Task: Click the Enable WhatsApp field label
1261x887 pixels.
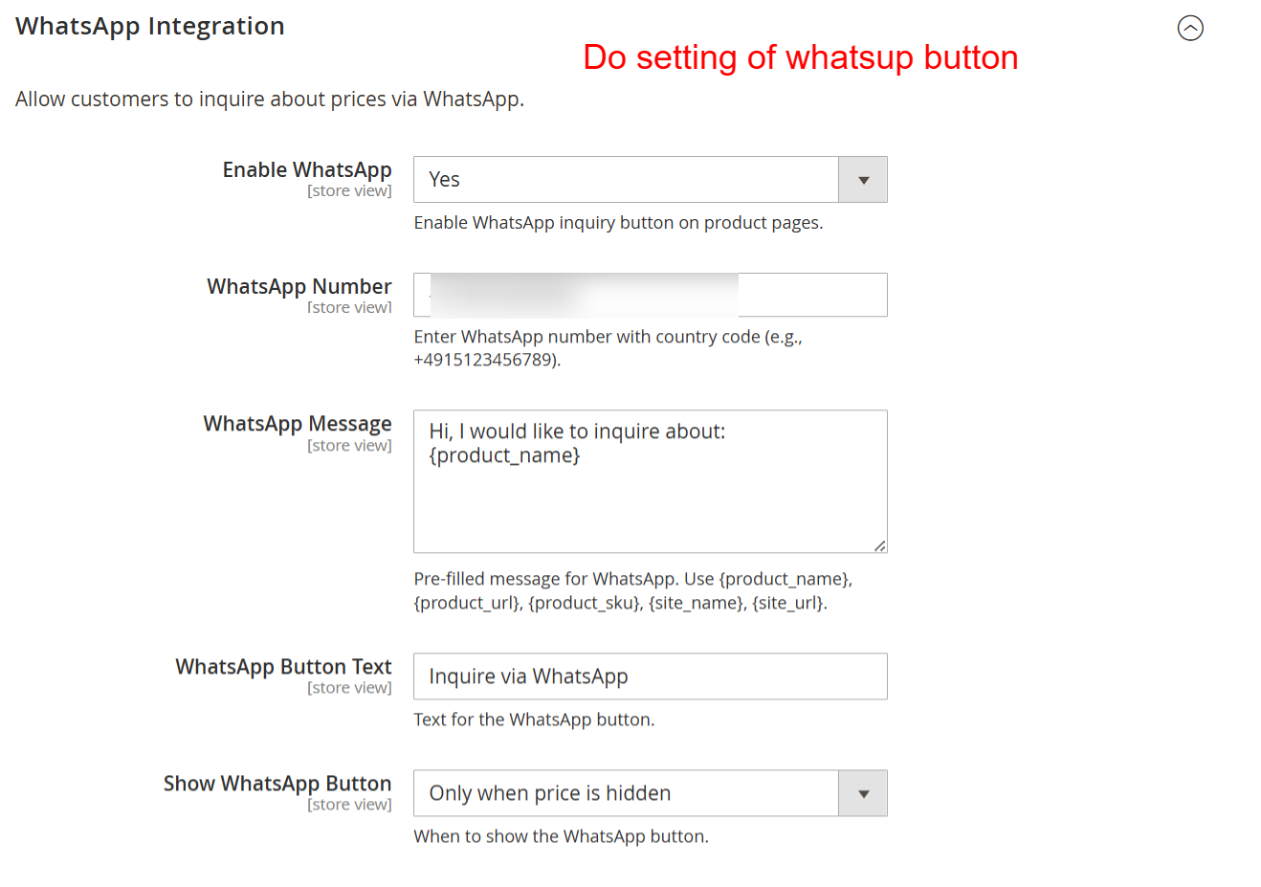Action: 307,169
